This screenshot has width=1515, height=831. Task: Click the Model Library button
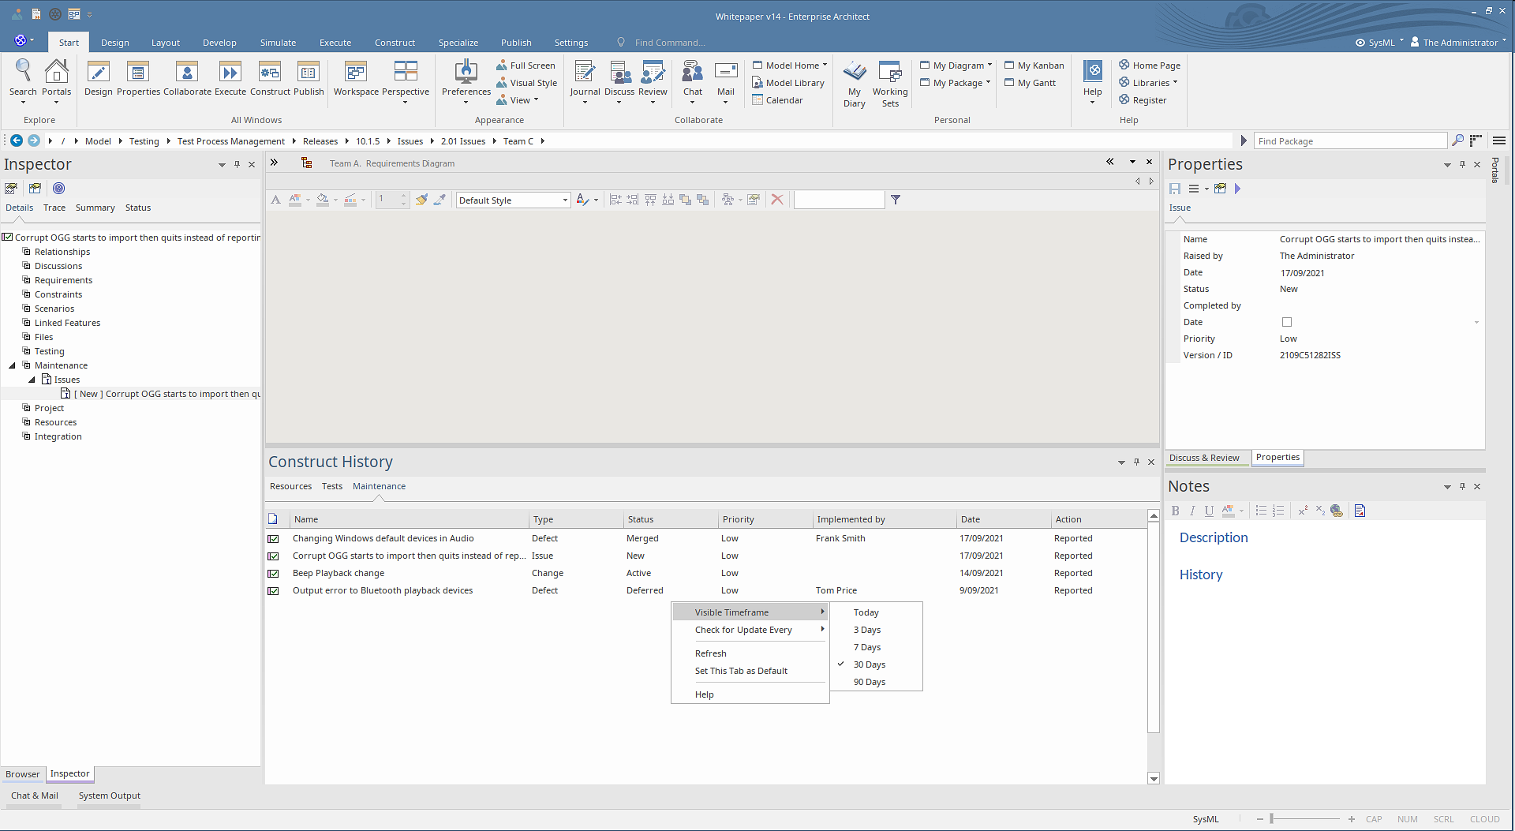click(794, 83)
